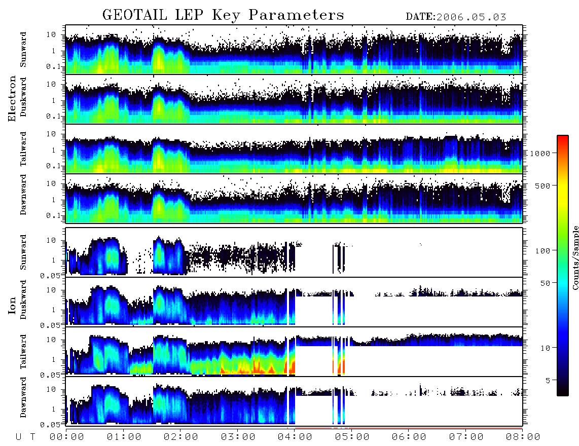The height and width of the screenshot is (446, 579).
Task: Click the 07:00 time tick label
Action: 466,437
